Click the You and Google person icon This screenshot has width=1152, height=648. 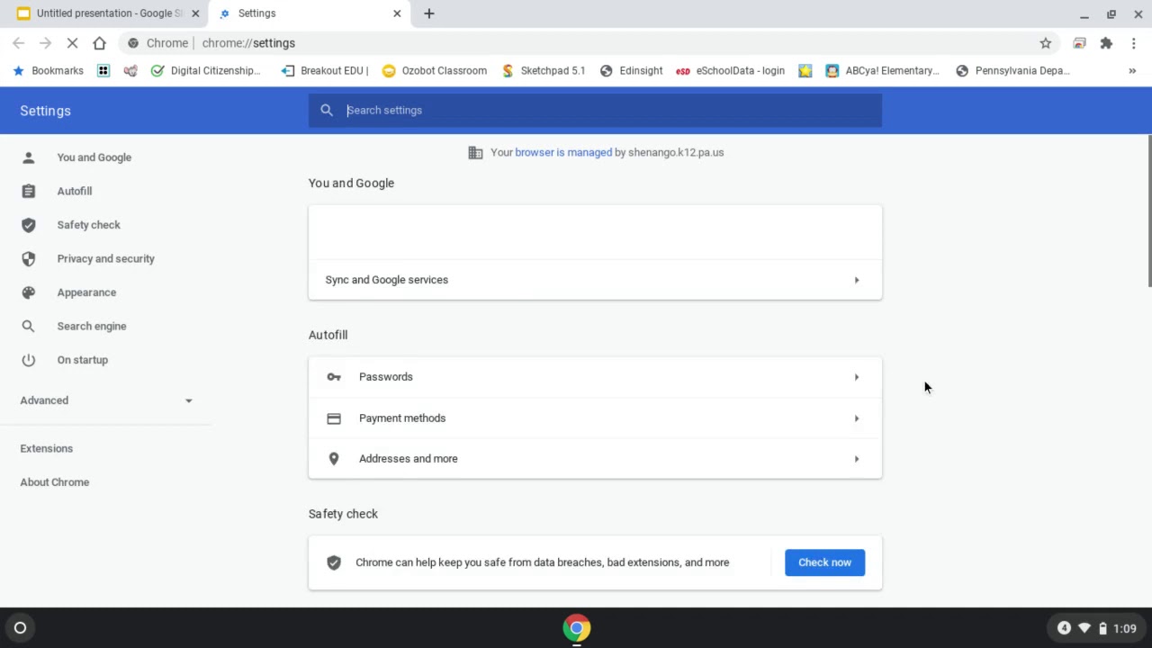click(x=29, y=157)
